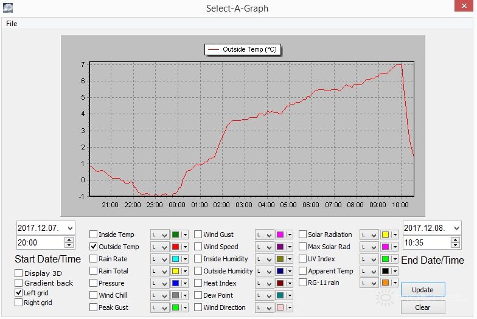The height and width of the screenshot is (319, 477).
Task: Click the end time field showing 10:35
Action: point(426,242)
